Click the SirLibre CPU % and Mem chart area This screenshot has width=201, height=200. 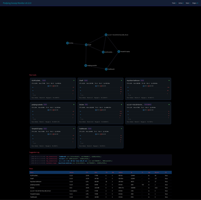tap(100, 115)
